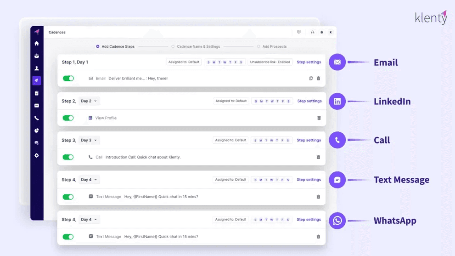The height and width of the screenshot is (256, 455).
Task: Toggle off the View Profile switch
Action: click(68, 118)
